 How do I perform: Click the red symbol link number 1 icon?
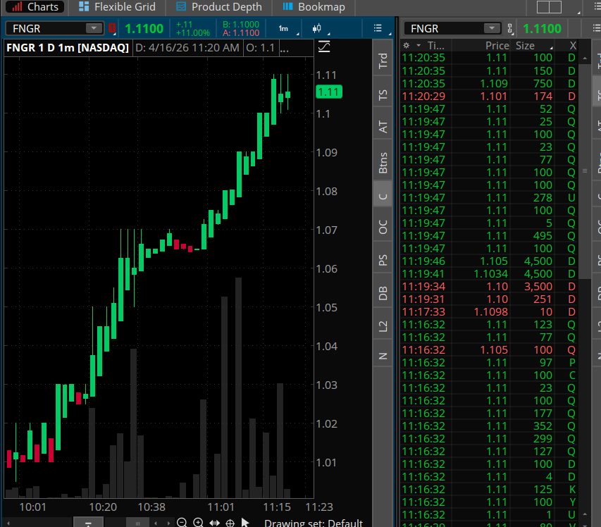pos(112,28)
